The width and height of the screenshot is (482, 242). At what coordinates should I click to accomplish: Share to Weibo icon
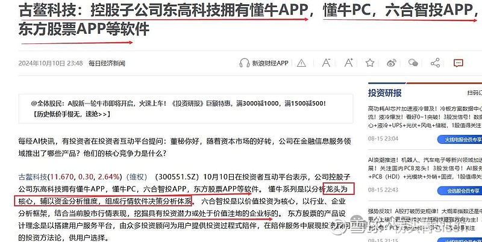coord(391,63)
